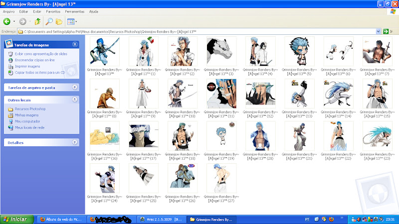
Task: Open the Views mode button
Action: (x=70, y=21)
